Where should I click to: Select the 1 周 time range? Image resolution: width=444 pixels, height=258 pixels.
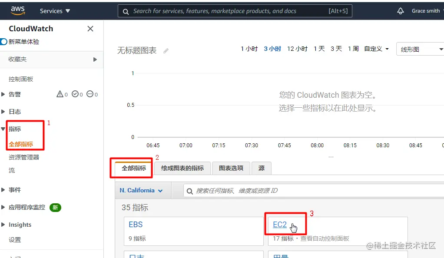(x=353, y=49)
